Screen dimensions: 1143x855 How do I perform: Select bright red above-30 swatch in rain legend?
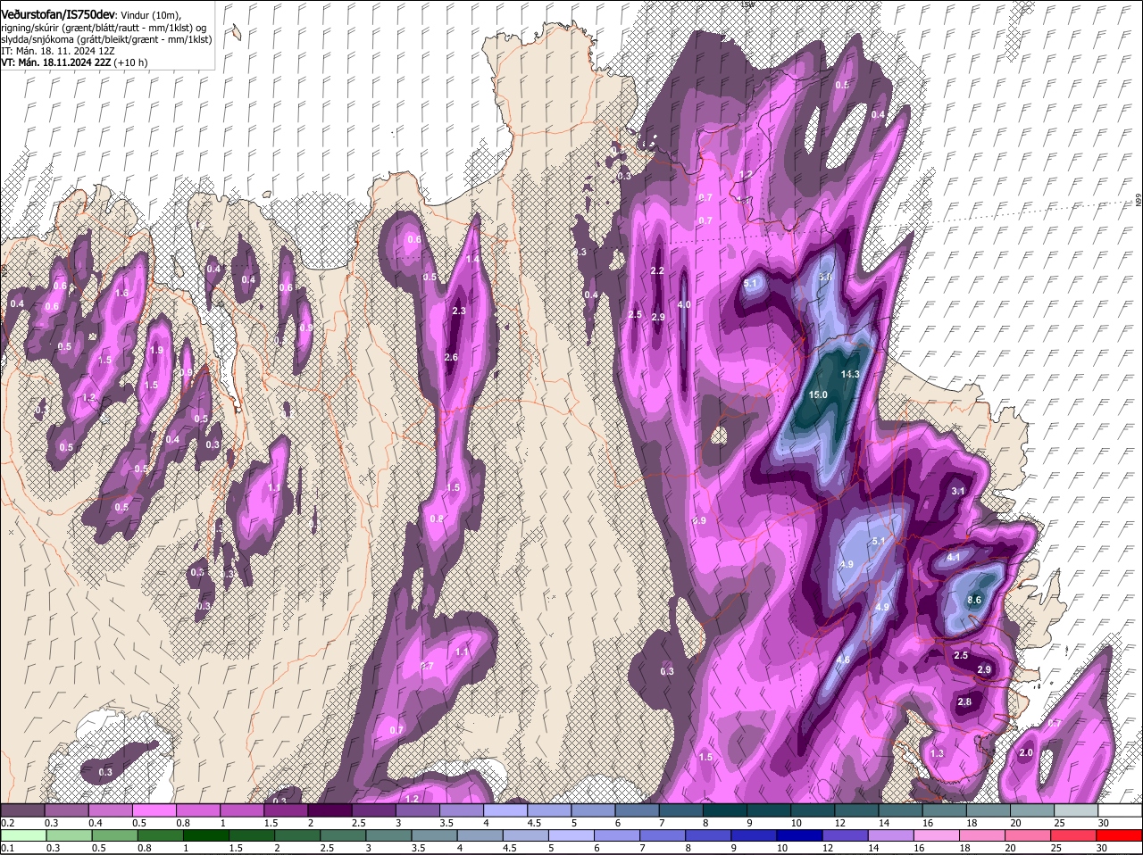[x=1121, y=835]
